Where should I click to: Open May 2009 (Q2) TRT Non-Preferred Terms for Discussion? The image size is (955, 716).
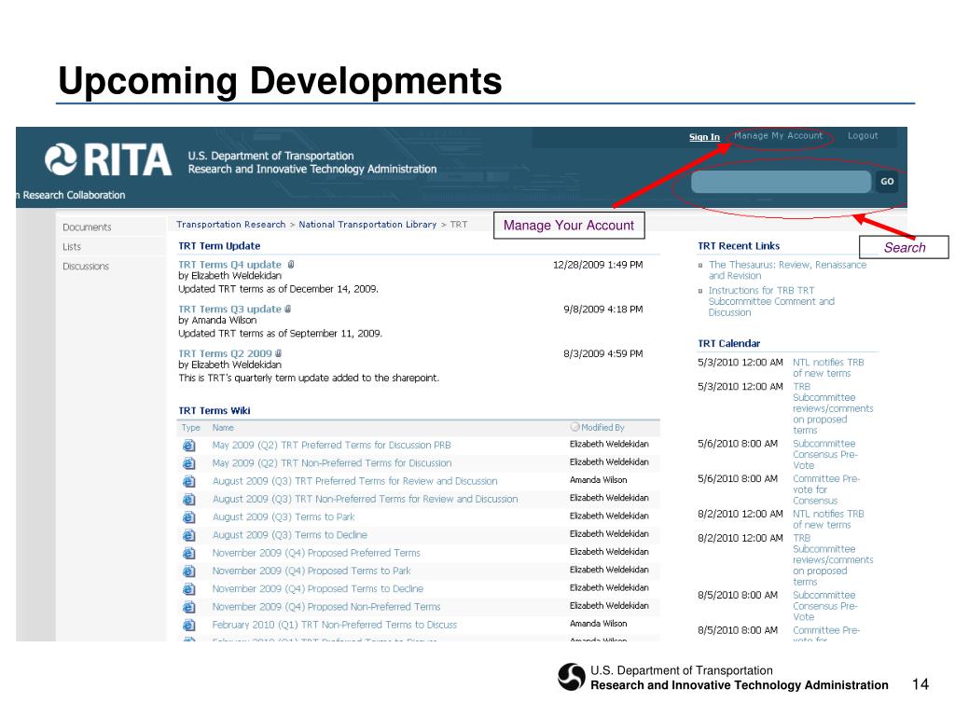[332, 462]
